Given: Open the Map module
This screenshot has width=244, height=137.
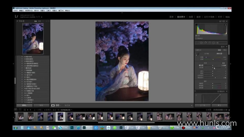Looking at the screenshot, I should click(191, 17).
